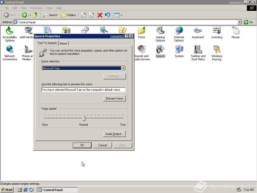Select the Speech icon in Control Panel
Screen dimensions: 257x193
tap(160, 52)
